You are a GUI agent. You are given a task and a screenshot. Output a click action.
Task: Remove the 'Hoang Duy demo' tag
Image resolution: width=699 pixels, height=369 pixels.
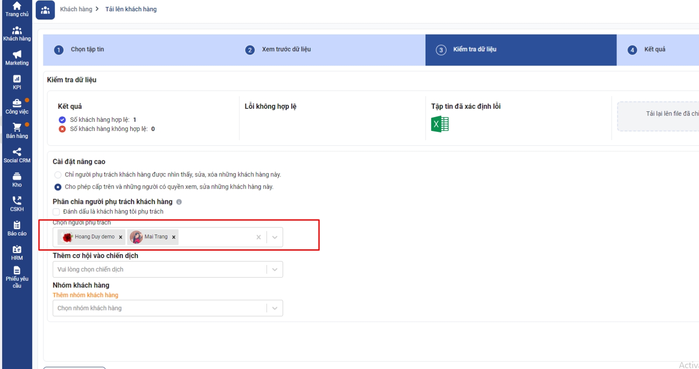tap(121, 237)
